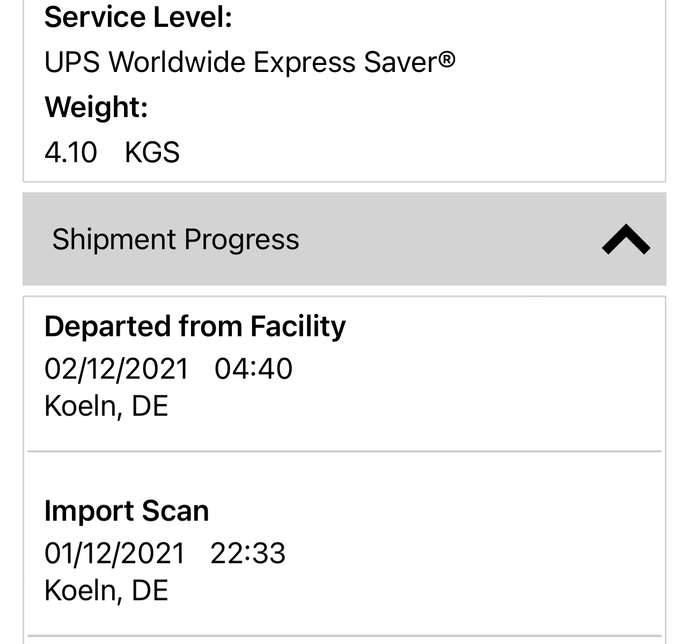Click the Service Level label
Viewport: 689px width, 644px height.
(138, 17)
